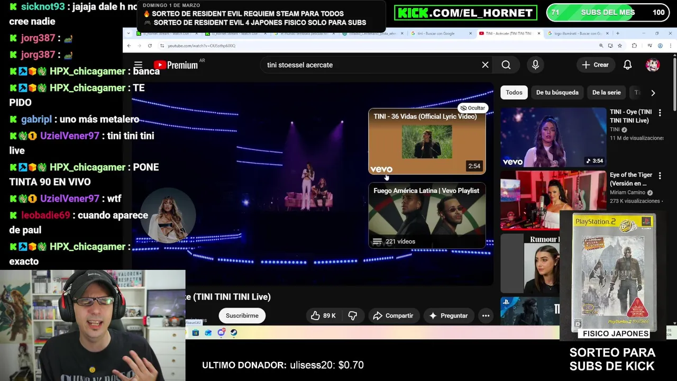Image resolution: width=677 pixels, height=381 pixels.
Task: Like the video with 89 K
Action: [324, 316]
